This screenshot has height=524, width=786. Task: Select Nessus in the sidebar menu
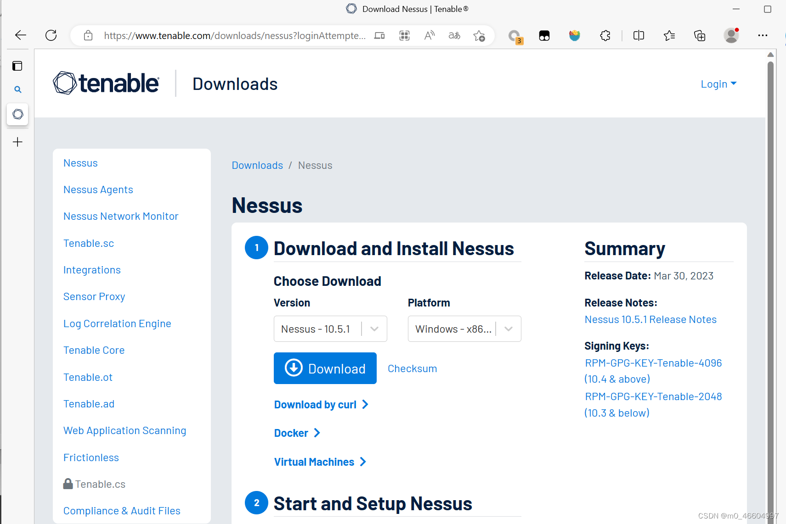pos(80,163)
